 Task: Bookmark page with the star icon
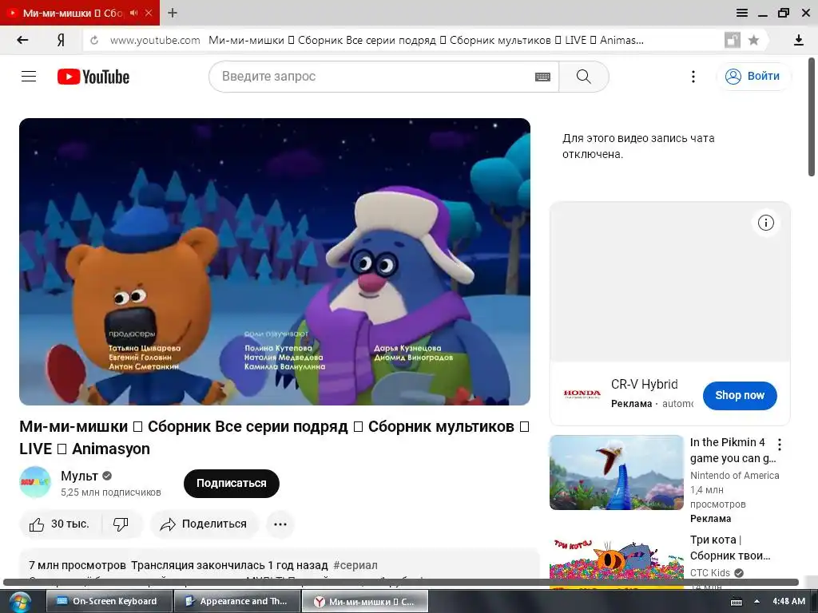pos(753,40)
